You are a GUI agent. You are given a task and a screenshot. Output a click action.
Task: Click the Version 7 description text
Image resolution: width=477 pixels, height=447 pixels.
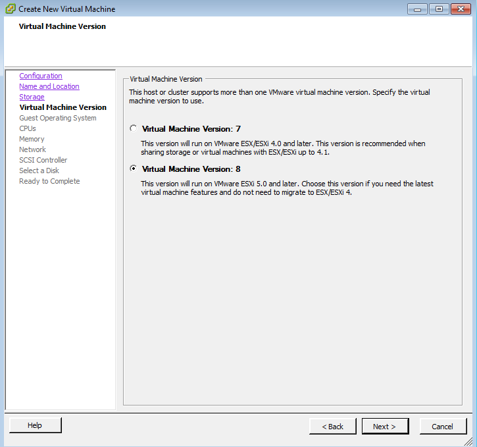click(x=283, y=148)
